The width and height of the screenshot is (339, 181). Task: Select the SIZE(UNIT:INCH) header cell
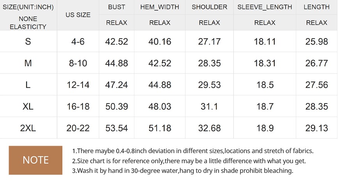[28, 7]
